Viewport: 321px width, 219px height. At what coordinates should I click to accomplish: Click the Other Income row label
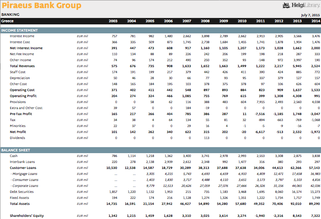21,60
